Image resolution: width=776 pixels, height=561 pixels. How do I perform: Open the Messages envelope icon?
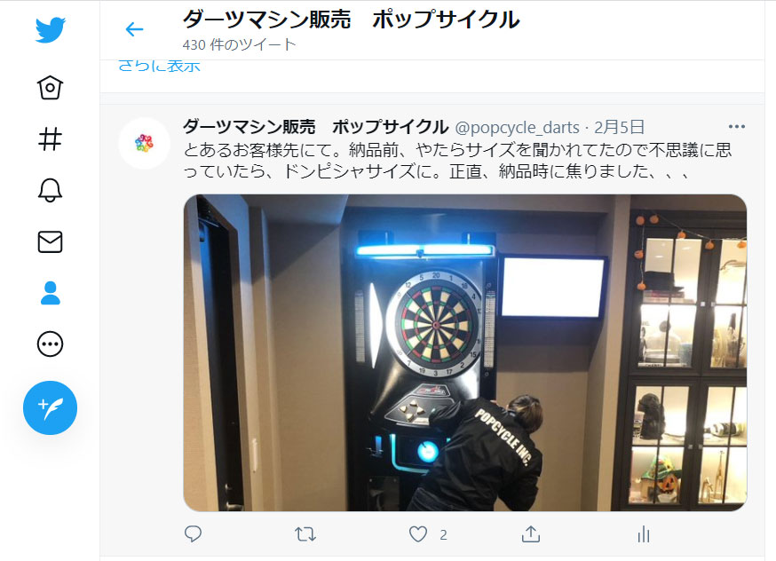pyautogui.click(x=50, y=242)
